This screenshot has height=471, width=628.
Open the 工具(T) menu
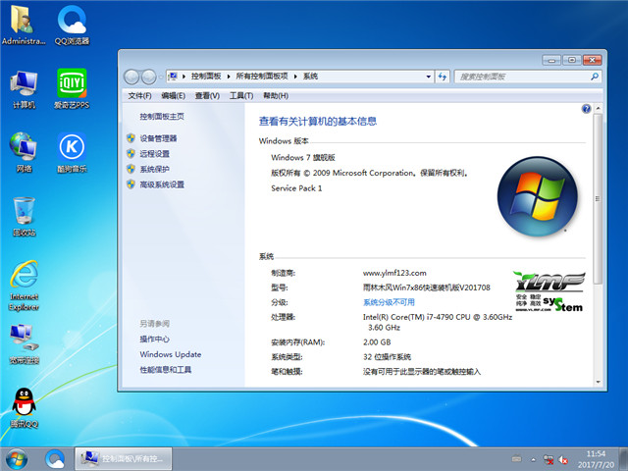tap(241, 96)
